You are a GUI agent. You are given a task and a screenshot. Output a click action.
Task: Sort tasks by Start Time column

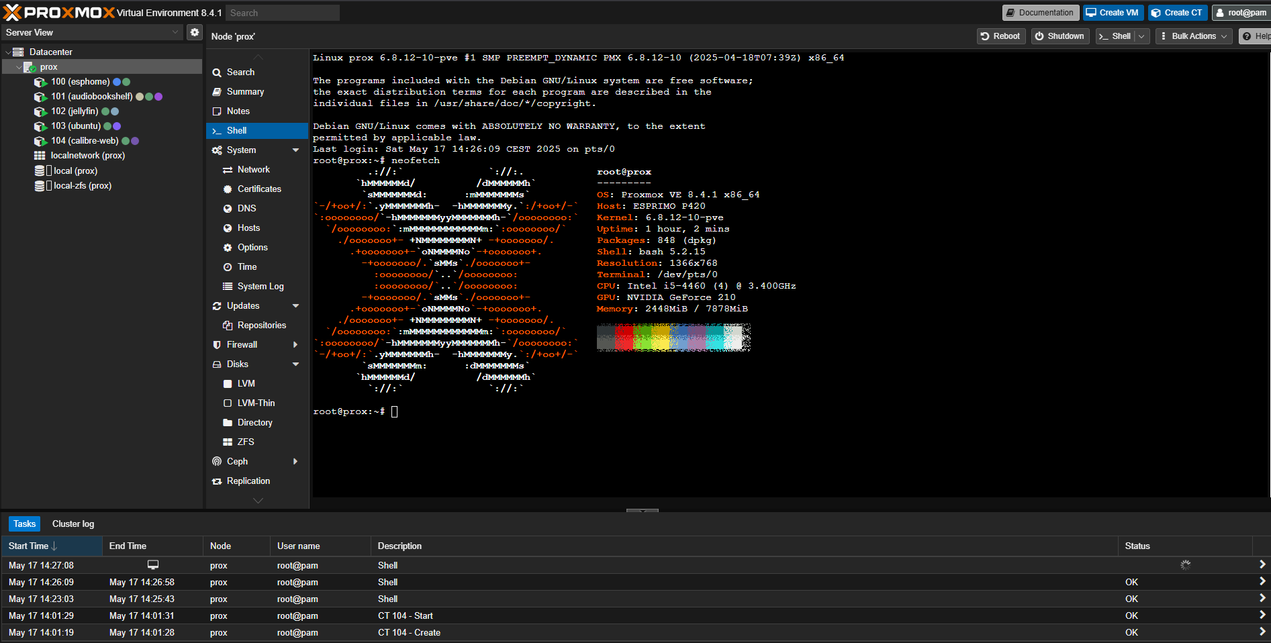tap(52, 546)
